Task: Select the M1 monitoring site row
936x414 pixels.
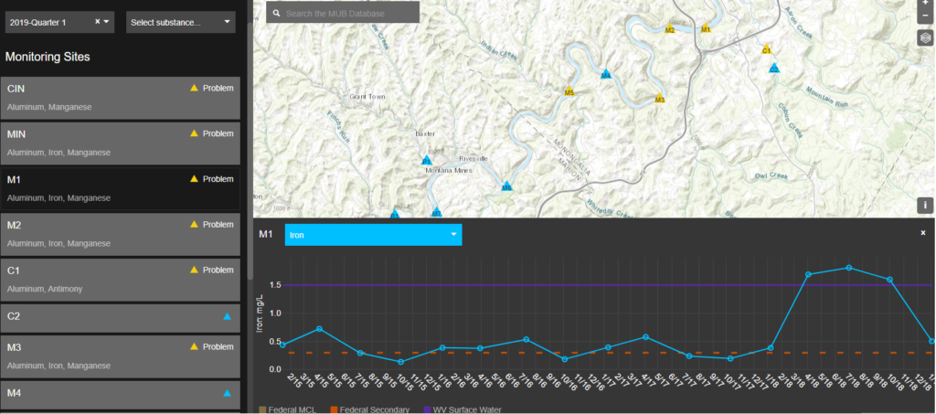Action: point(120,188)
